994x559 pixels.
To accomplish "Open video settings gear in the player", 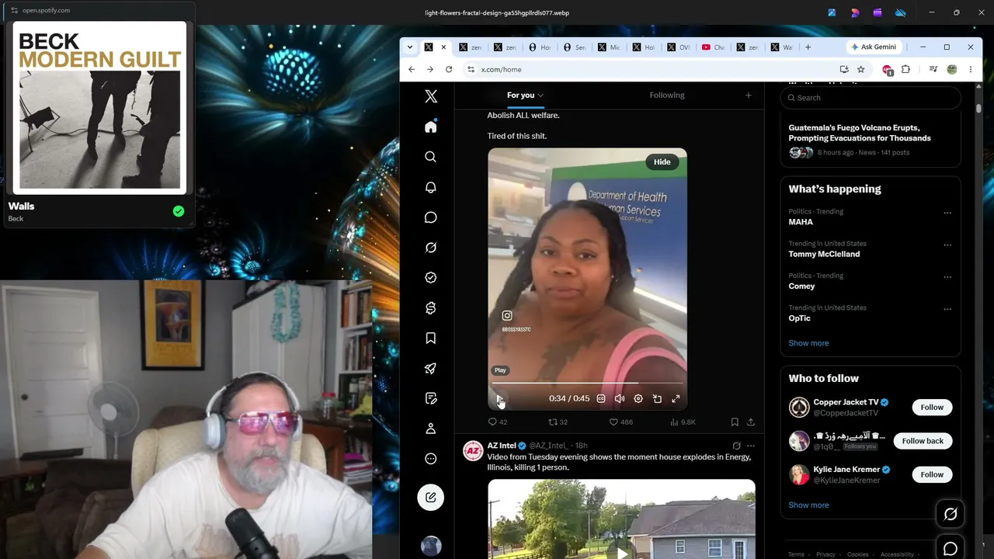I will click(638, 398).
